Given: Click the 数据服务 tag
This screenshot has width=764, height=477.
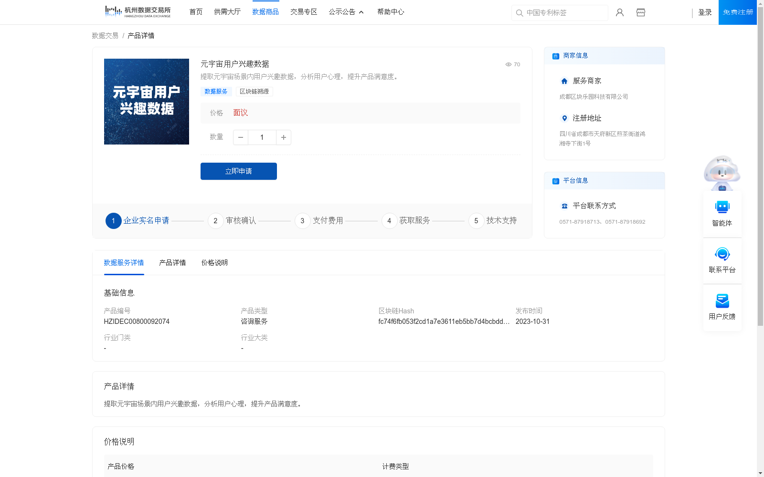Looking at the screenshot, I should click(x=216, y=92).
